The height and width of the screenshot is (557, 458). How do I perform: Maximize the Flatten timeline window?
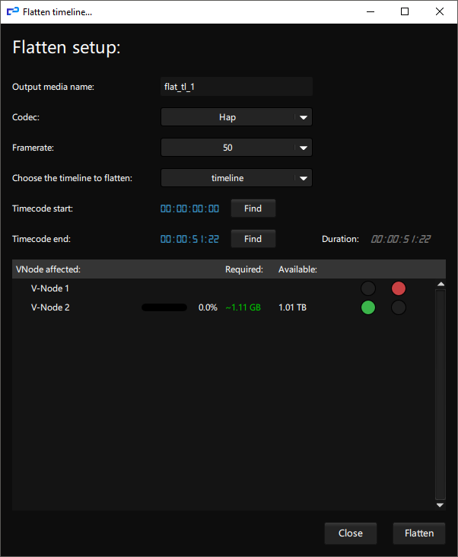[405, 12]
